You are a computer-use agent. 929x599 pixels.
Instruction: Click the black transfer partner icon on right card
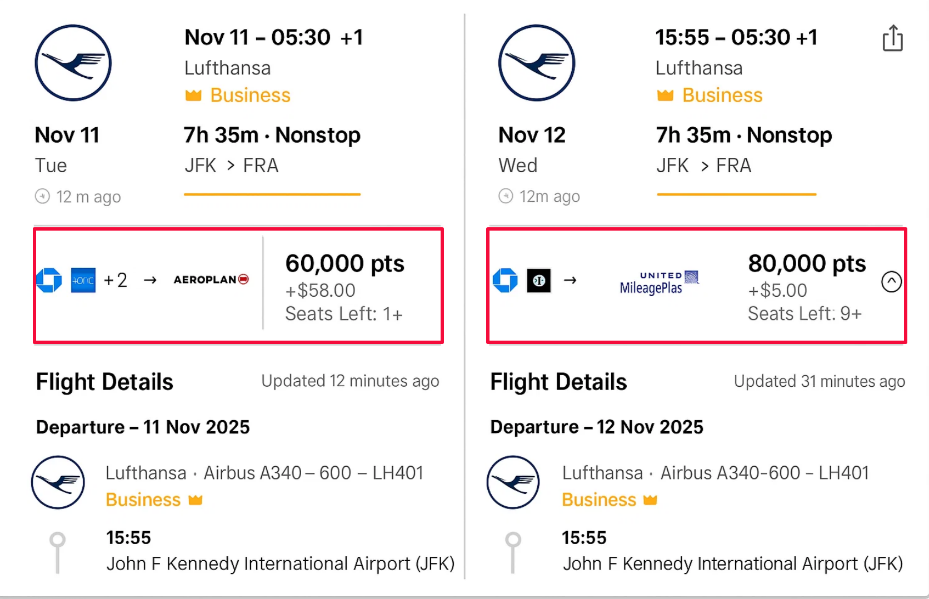538,280
